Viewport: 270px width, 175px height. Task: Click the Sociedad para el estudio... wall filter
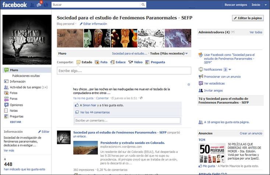coord(129,54)
